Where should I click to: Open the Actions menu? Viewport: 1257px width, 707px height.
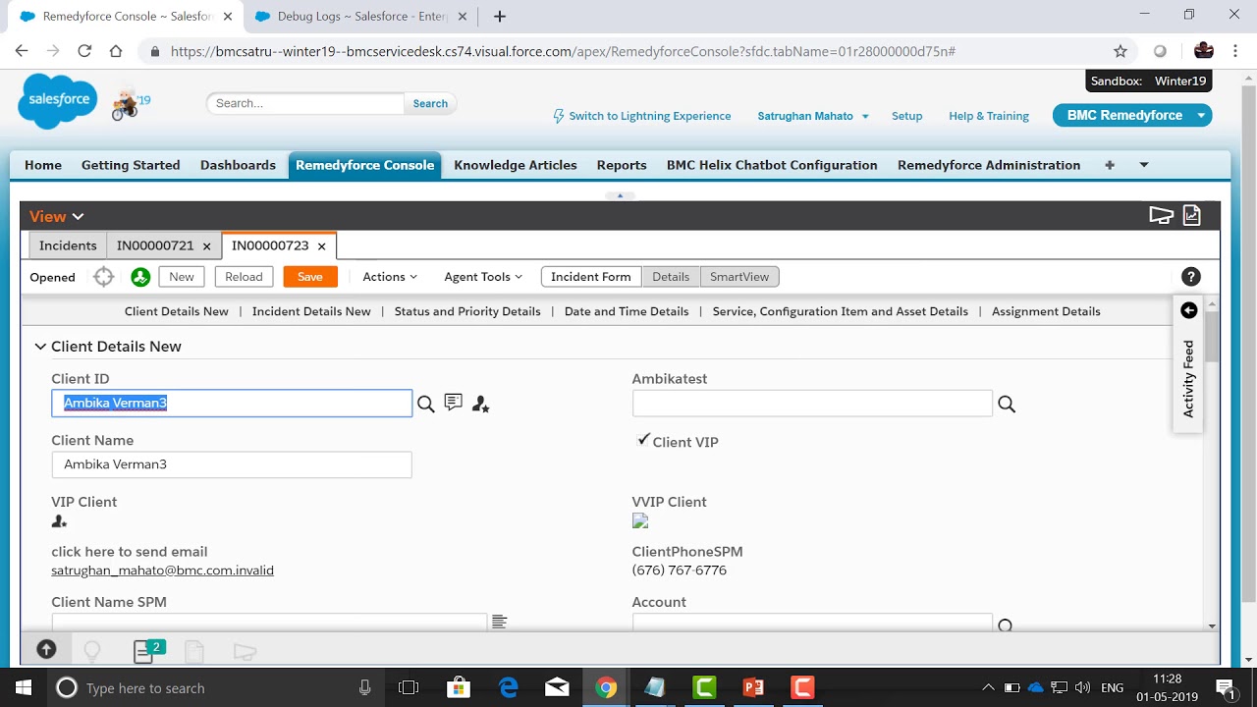point(390,277)
